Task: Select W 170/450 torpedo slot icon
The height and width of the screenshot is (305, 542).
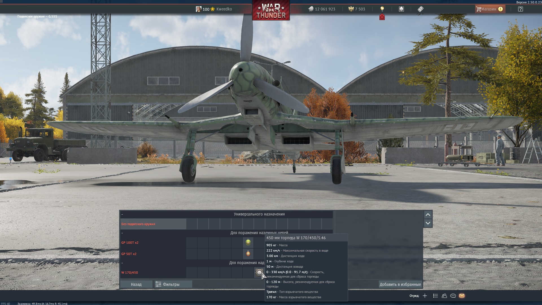Action: (x=259, y=272)
